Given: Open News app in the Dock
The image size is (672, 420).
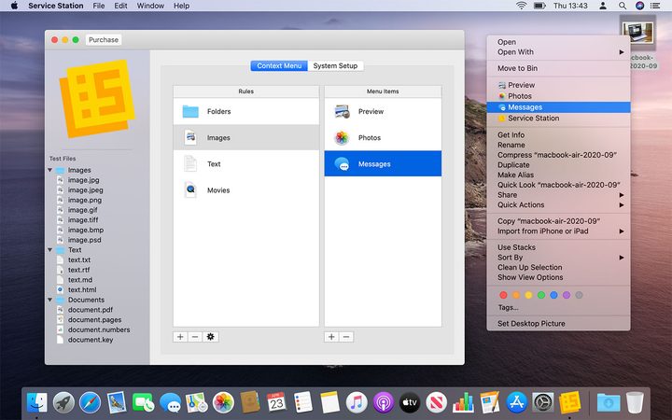Looking at the screenshot, I should pos(436,402).
